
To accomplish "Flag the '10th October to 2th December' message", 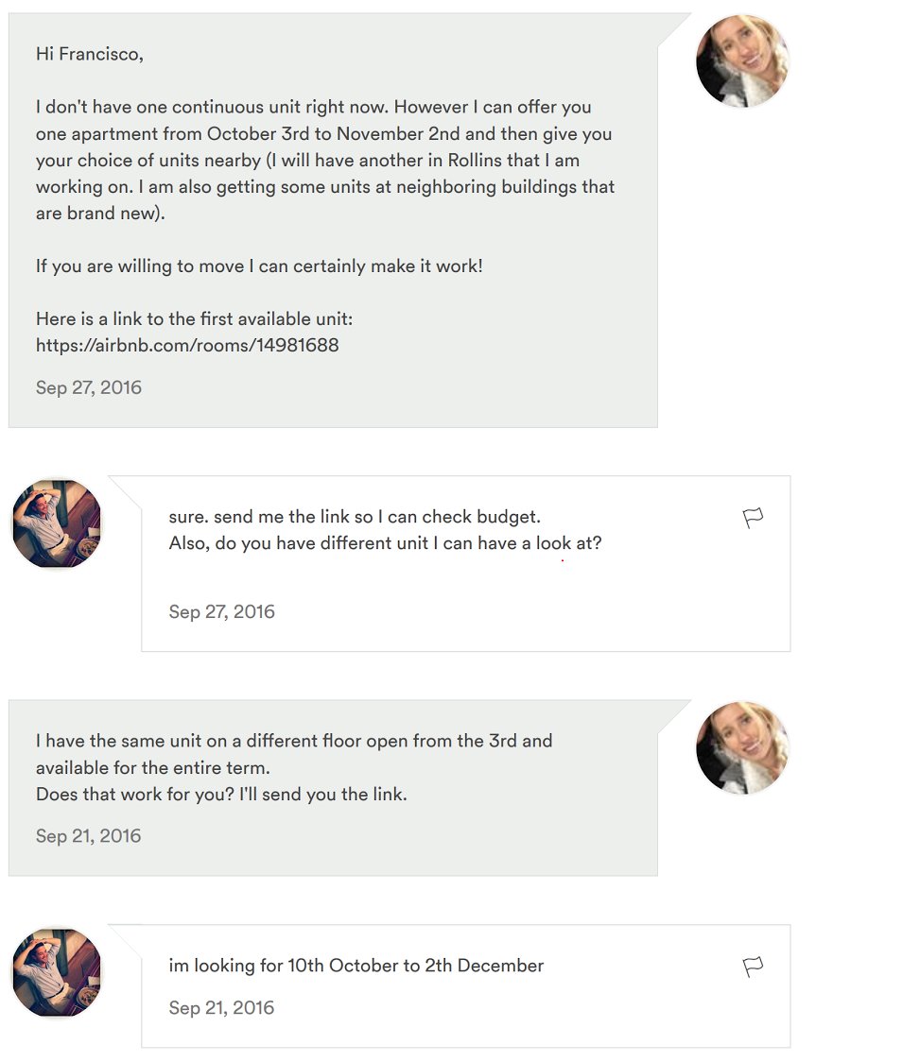I will point(753,967).
